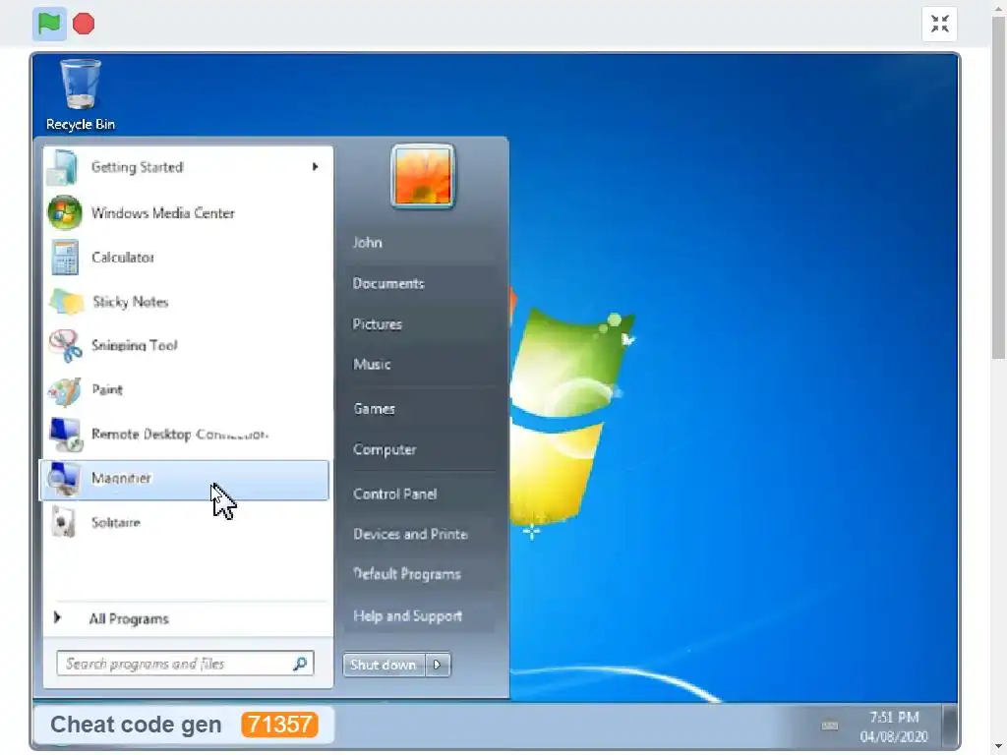Click the Getting Started icon

tap(64, 167)
